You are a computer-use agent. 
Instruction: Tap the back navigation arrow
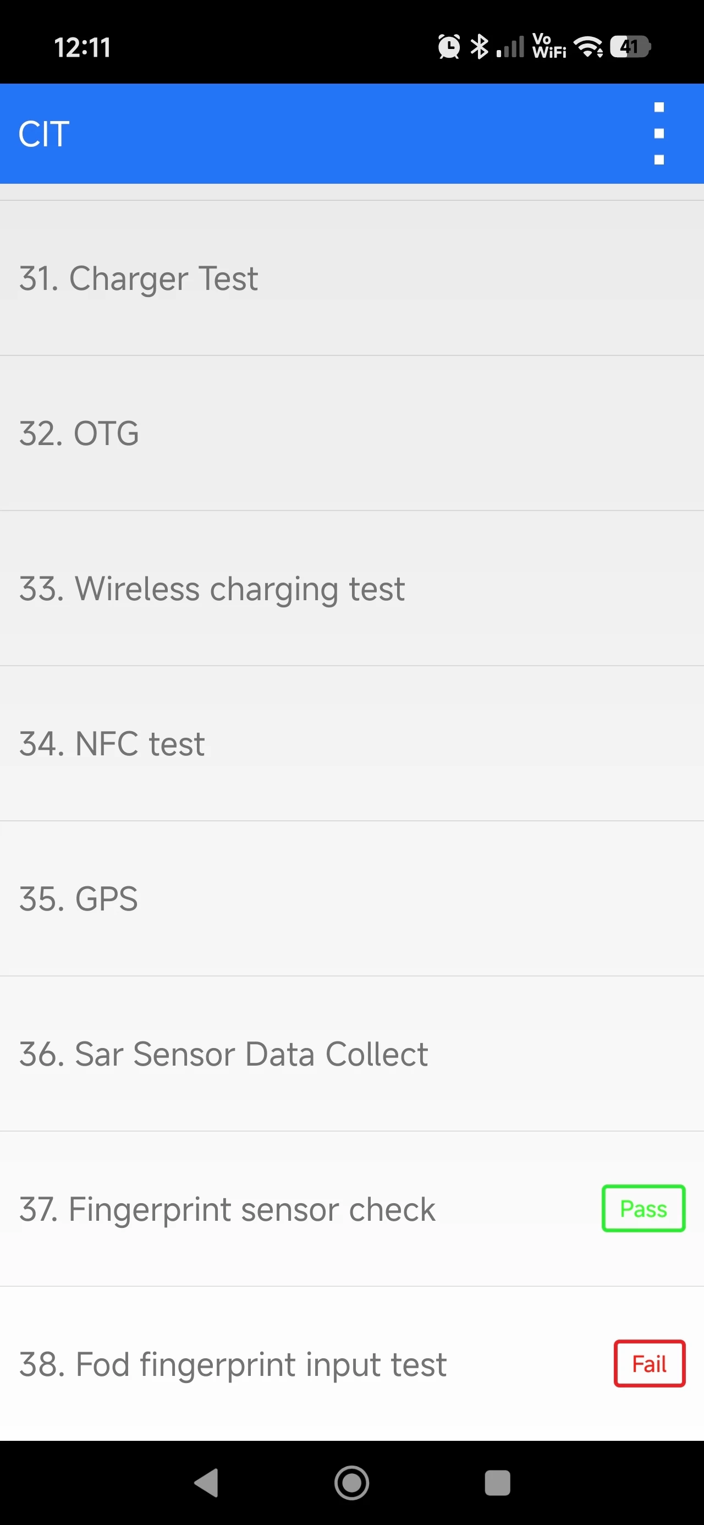click(207, 1483)
